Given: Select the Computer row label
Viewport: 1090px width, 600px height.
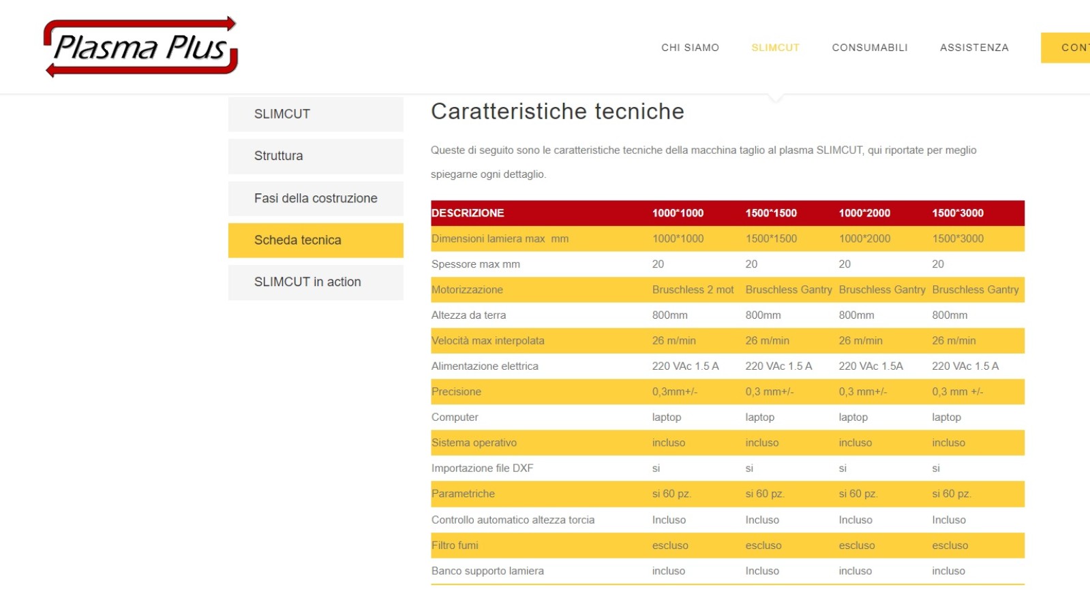Looking at the screenshot, I should (x=455, y=417).
